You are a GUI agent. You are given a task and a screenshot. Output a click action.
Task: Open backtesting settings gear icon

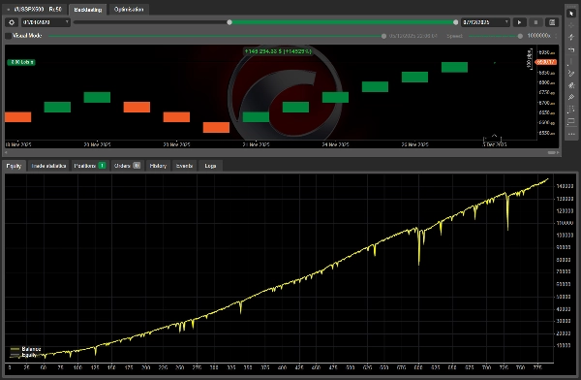[x=12, y=22]
